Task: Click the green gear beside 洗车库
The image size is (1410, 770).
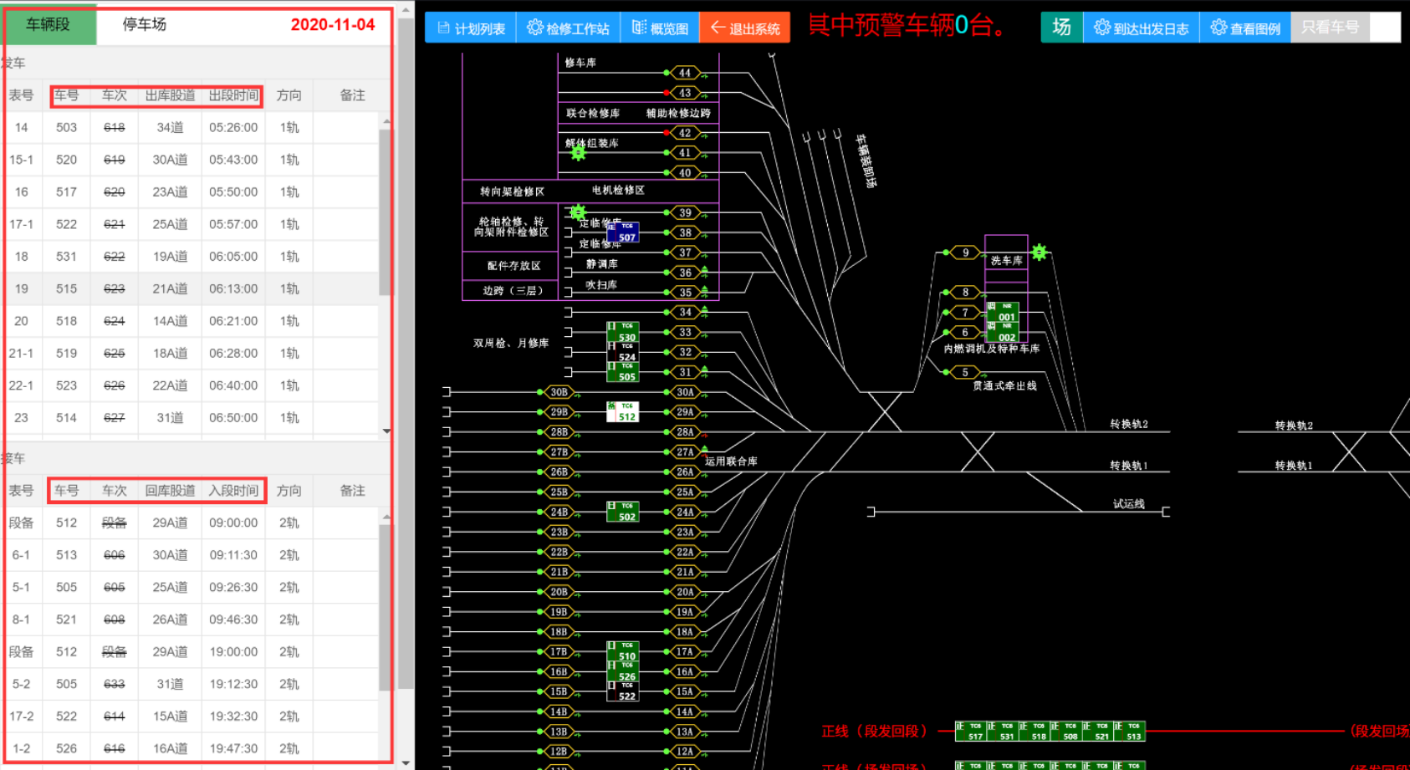Action: pyautogui.click(x=1039, y=252)
